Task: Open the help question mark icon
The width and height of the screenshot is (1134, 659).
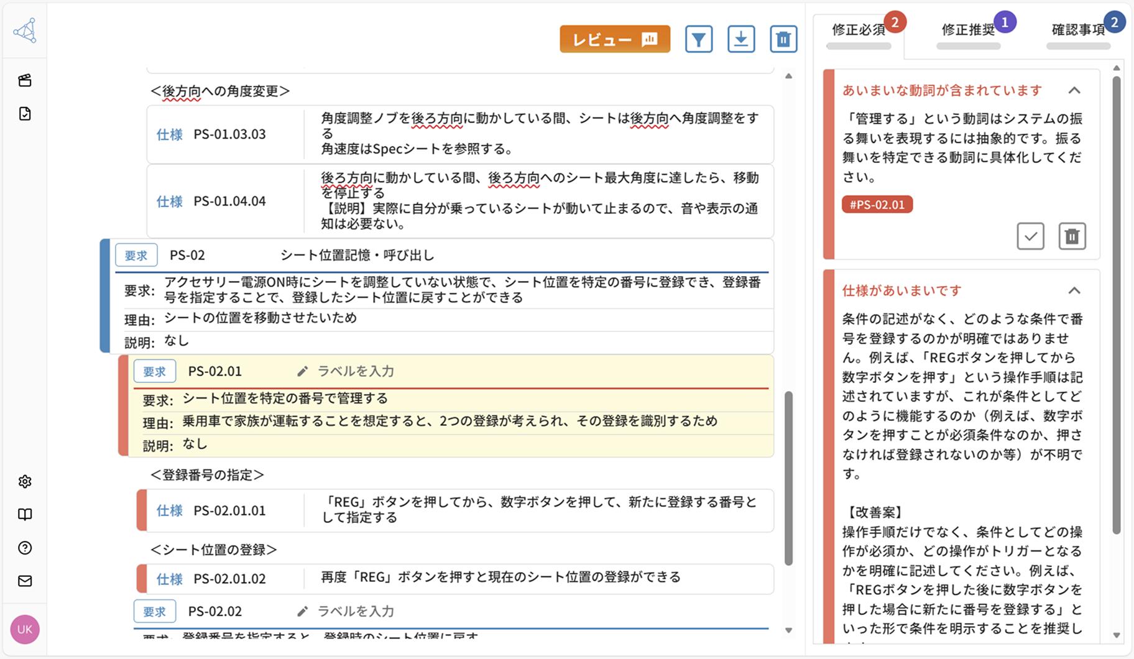Action: pos(24,548)
